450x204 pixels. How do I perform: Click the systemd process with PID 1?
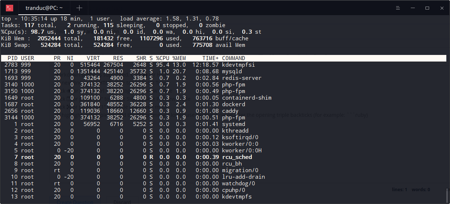click(x=233, y=124)
